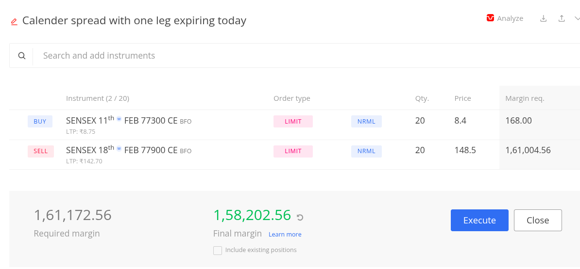Focus the Search and add instruments field

[307, 55]
